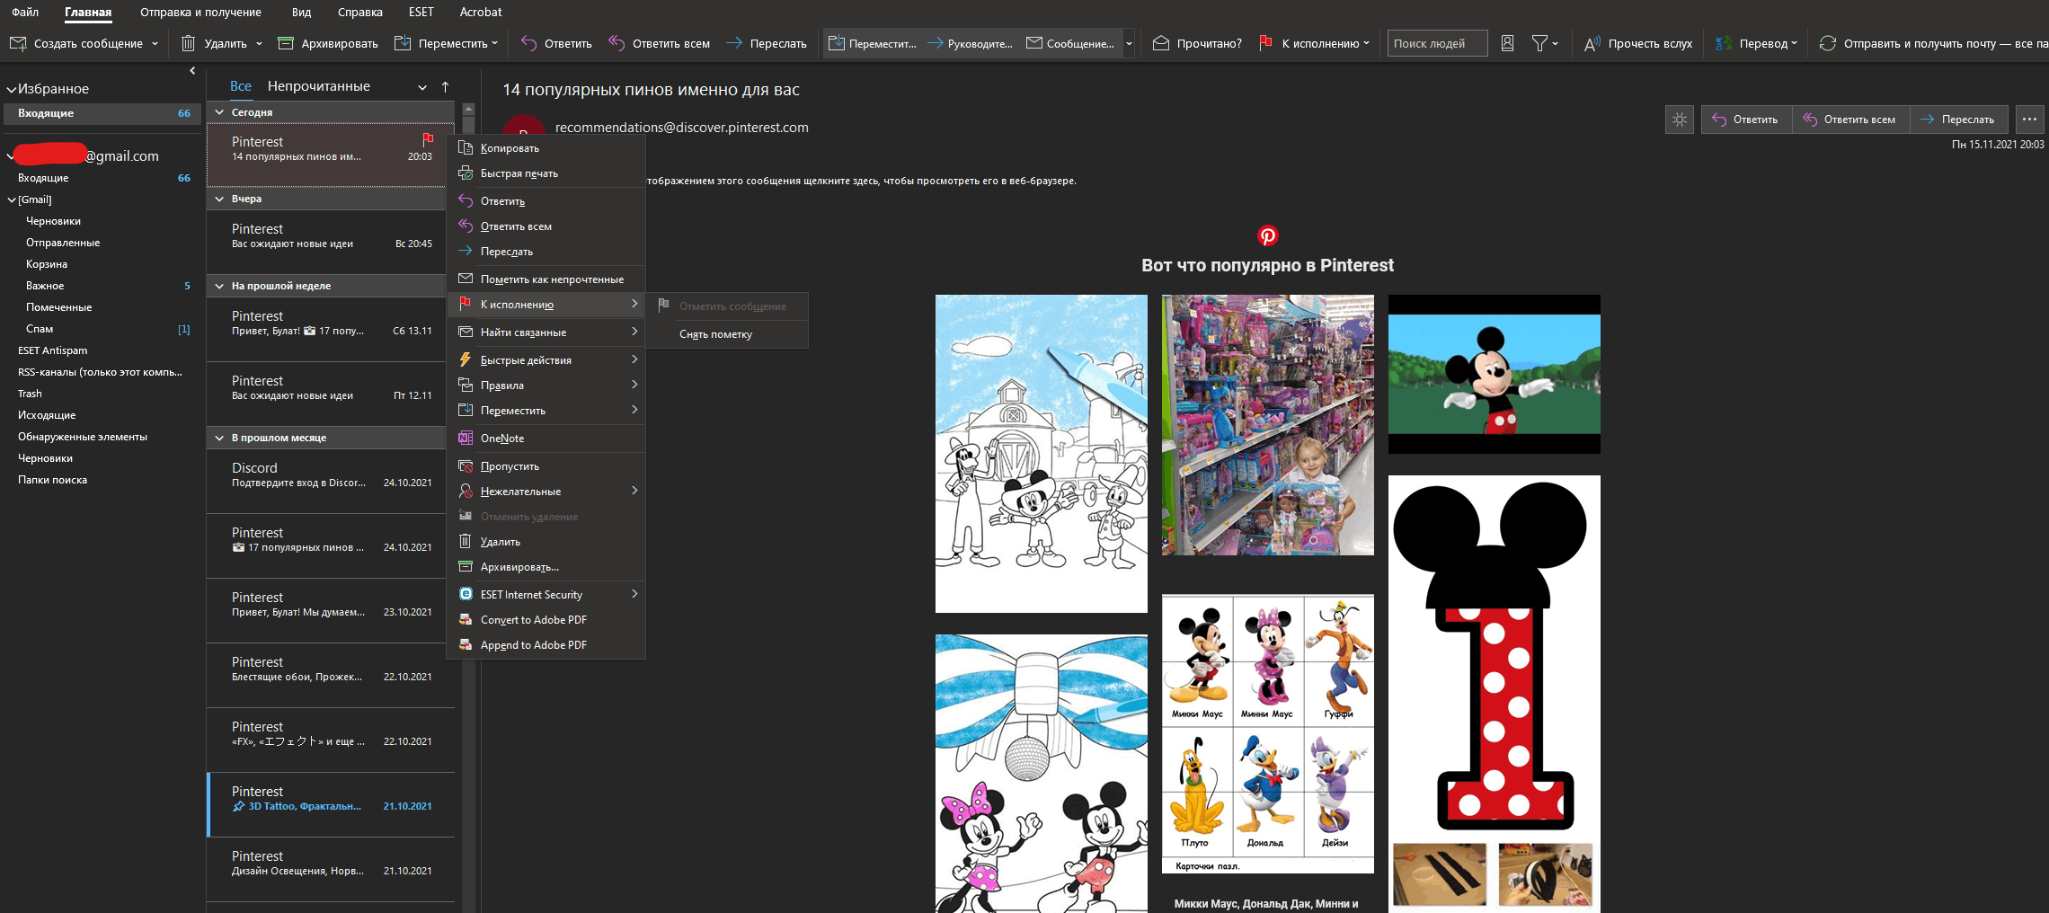This screenshot has height=913, width=2049.
Task: Collapse the [Gmail] folder
Action: (12, 199)
